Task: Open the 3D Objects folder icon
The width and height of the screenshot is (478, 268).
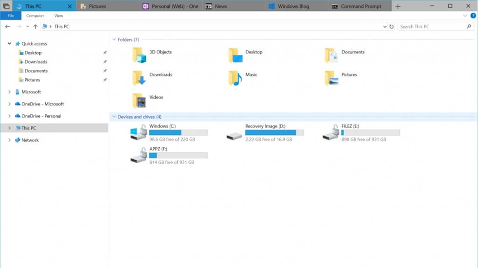Action: tap(139, 55)
